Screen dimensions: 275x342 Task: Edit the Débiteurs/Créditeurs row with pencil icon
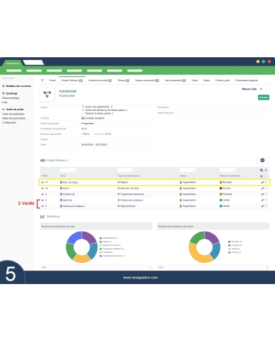click(x=262, y=206)
